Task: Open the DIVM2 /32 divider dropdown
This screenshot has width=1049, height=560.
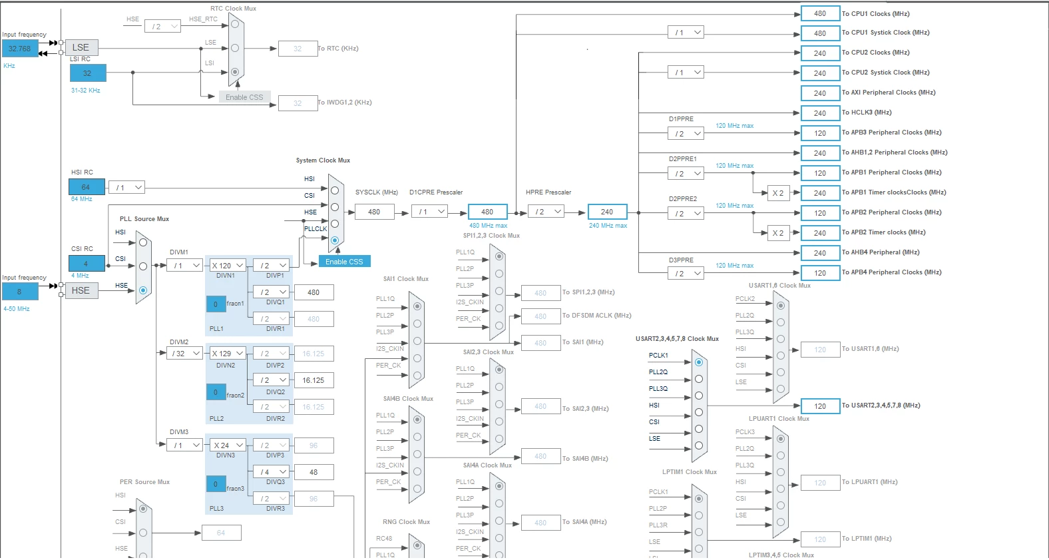Action: click(185, 354)
